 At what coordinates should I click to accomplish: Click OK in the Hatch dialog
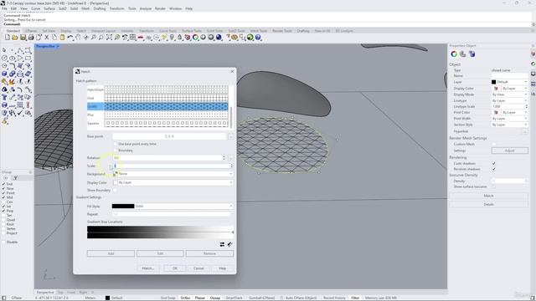coord(175,268)
